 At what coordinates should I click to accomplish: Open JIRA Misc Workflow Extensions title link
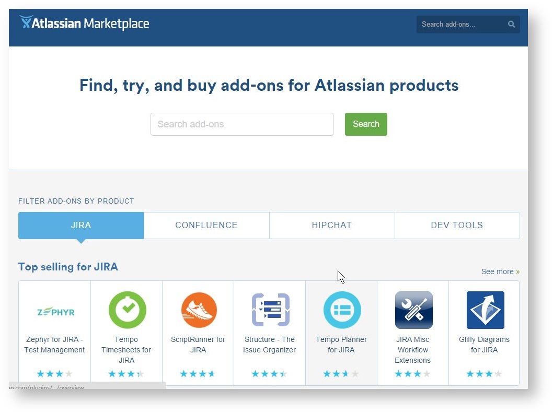point(412,349)
